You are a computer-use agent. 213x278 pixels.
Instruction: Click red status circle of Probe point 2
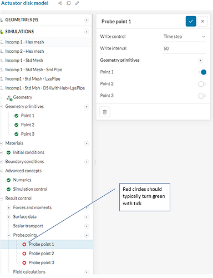pyautogui.click(x=24, y=254)
